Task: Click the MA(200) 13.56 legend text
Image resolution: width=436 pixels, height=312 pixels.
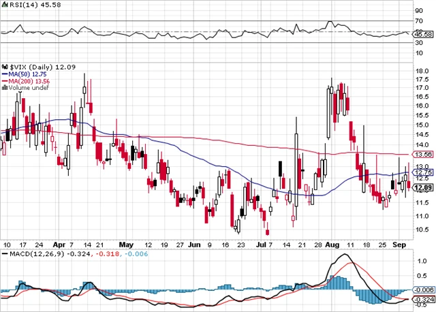Action: pos(30,81)
